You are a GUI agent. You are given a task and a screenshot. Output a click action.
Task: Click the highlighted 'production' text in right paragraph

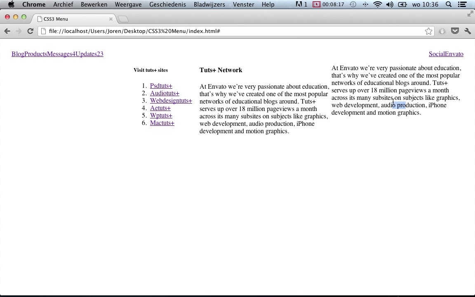coord(411,105)
